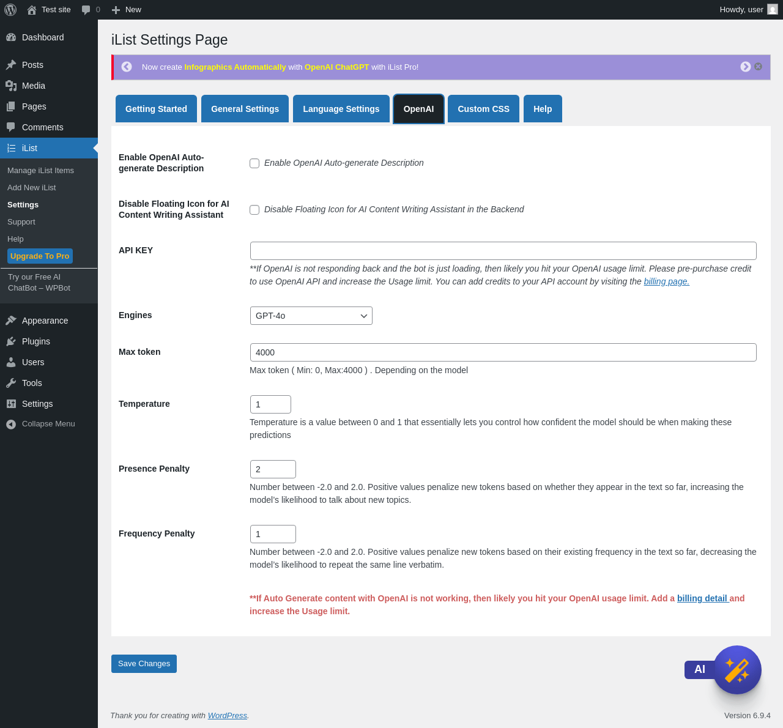The height and width of the screenshot is (728, 783).
Task: Tick Disable Floating Icon checkbox
Action: pos(254,210)
